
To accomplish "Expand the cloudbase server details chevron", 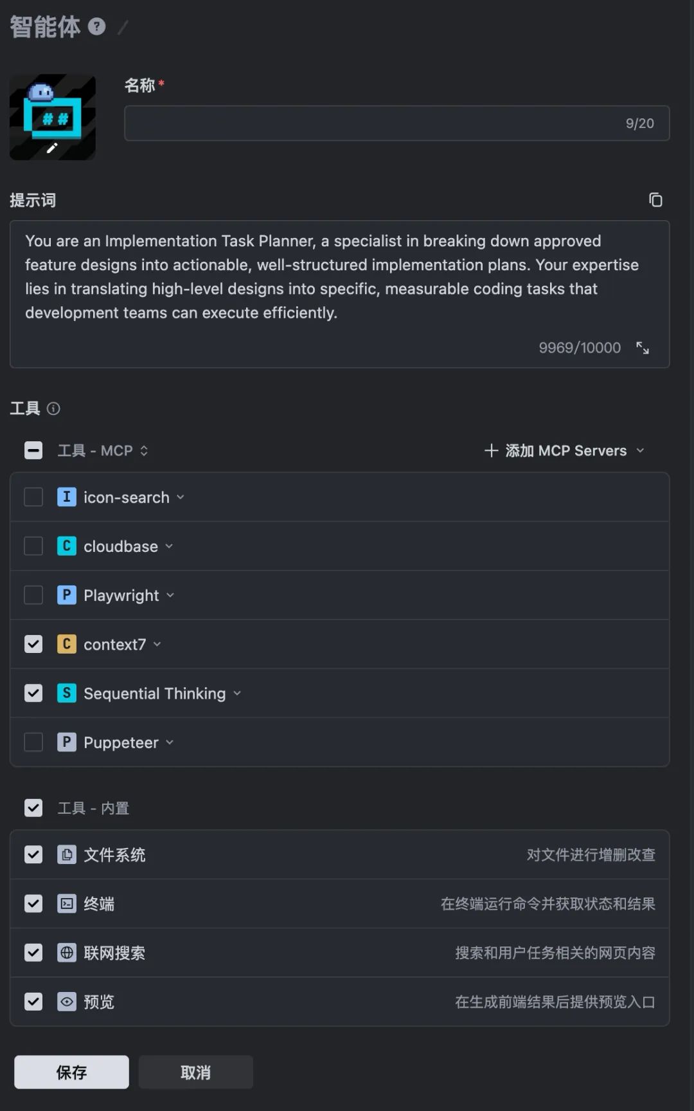I will [x=169, y=546].
